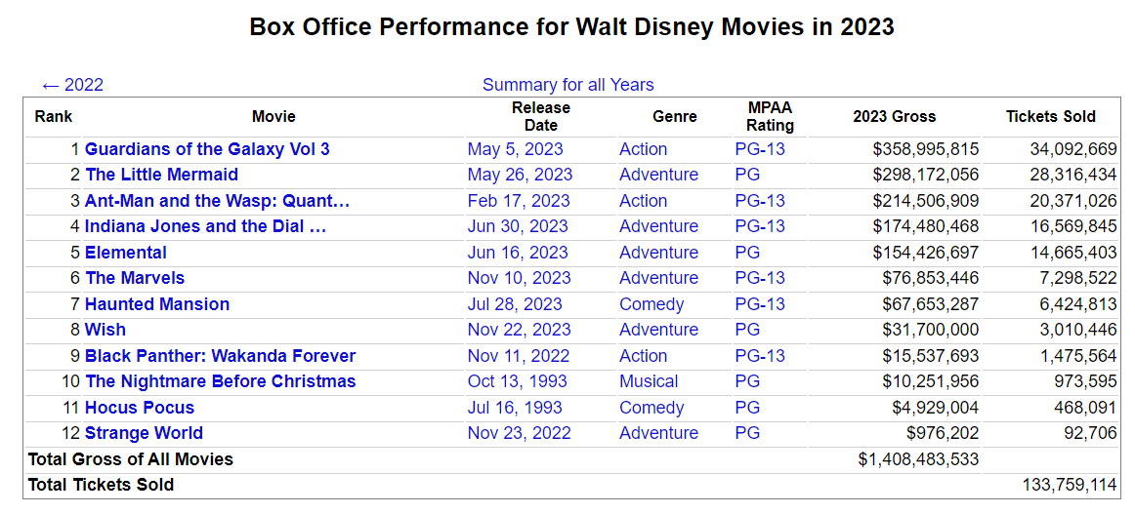Click The Little Mermaid movie link
This screenshot has width=1135, height=514.
[161, 175]
